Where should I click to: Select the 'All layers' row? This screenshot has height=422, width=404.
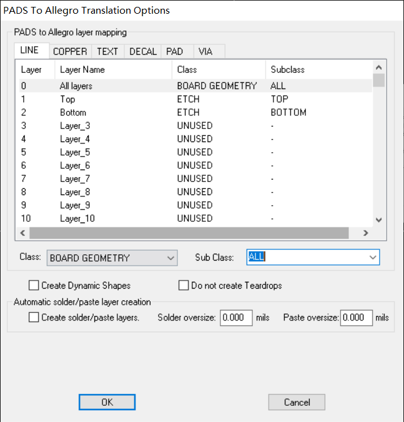(x=195, y=86)
